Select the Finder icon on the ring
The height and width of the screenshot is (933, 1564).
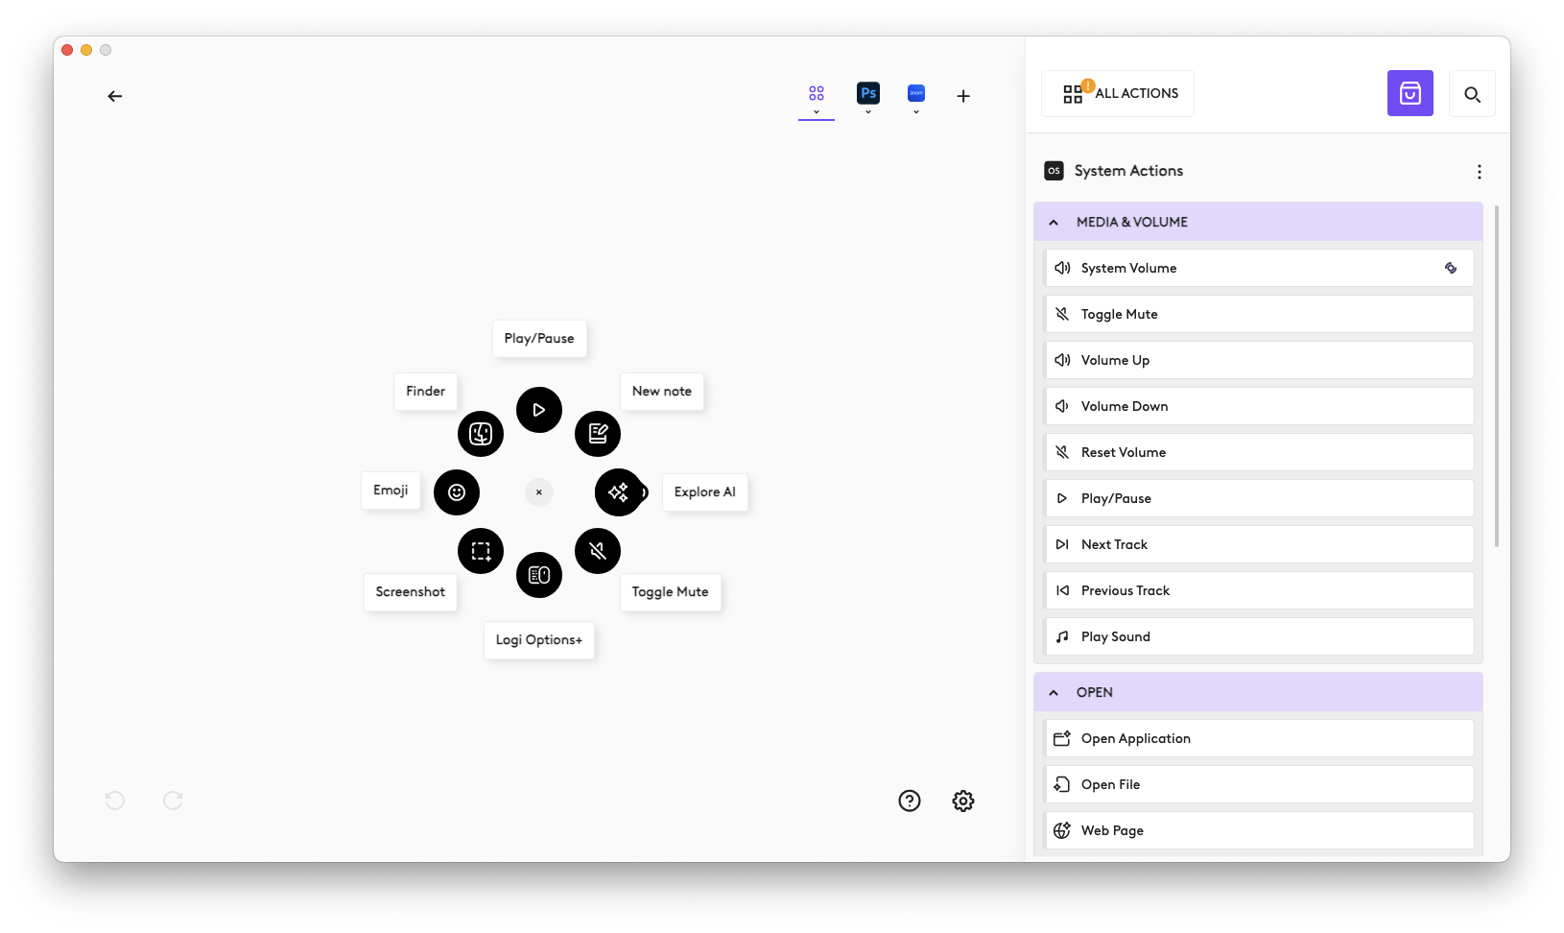click(480, 433)
